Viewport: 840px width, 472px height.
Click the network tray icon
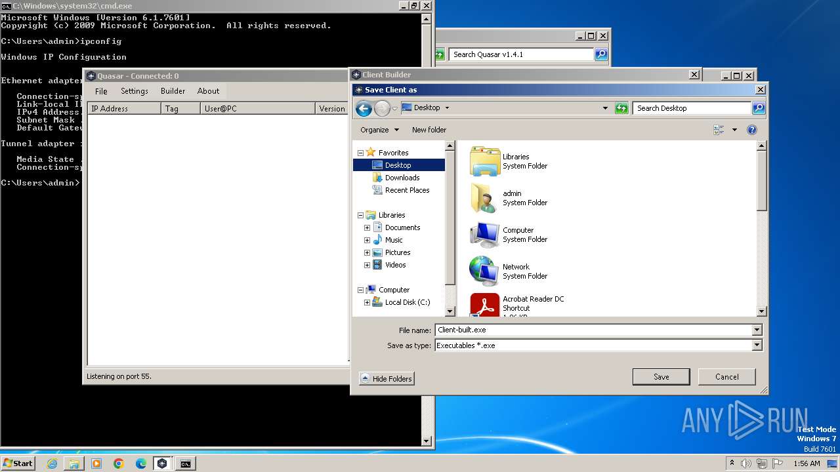762,463
